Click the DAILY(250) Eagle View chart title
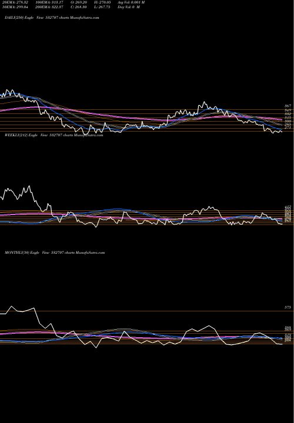This screenshot has height=423, width=294. click(x=52, y=18)
